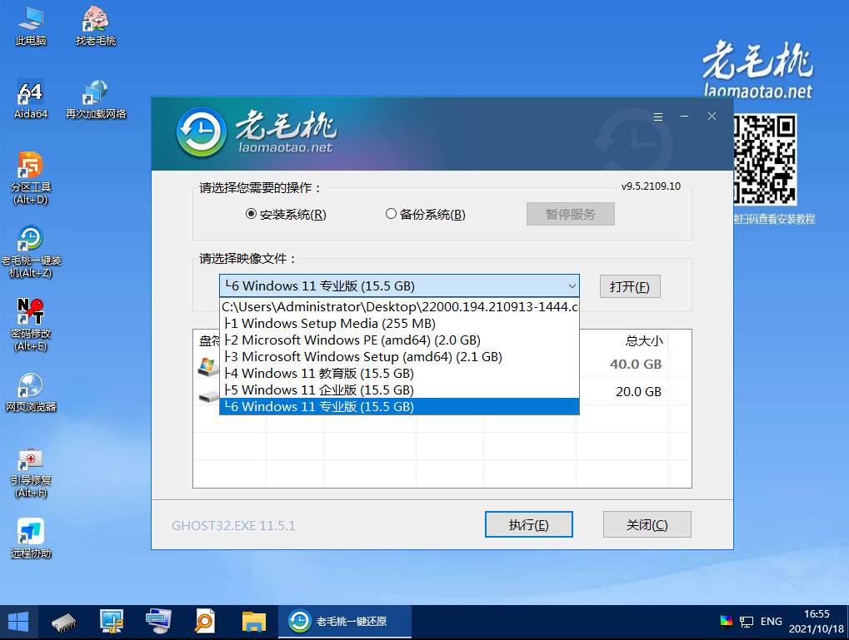Close the 老毛桃 installer window
This screenshot has width=849, height=640.
tap(712, 117)
